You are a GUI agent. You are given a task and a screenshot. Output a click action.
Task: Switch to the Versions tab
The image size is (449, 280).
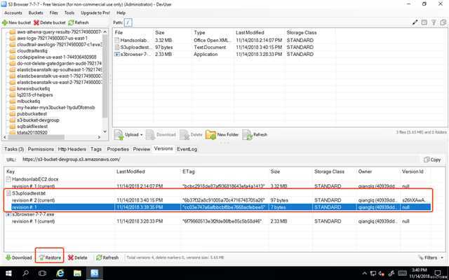point(163,148)
